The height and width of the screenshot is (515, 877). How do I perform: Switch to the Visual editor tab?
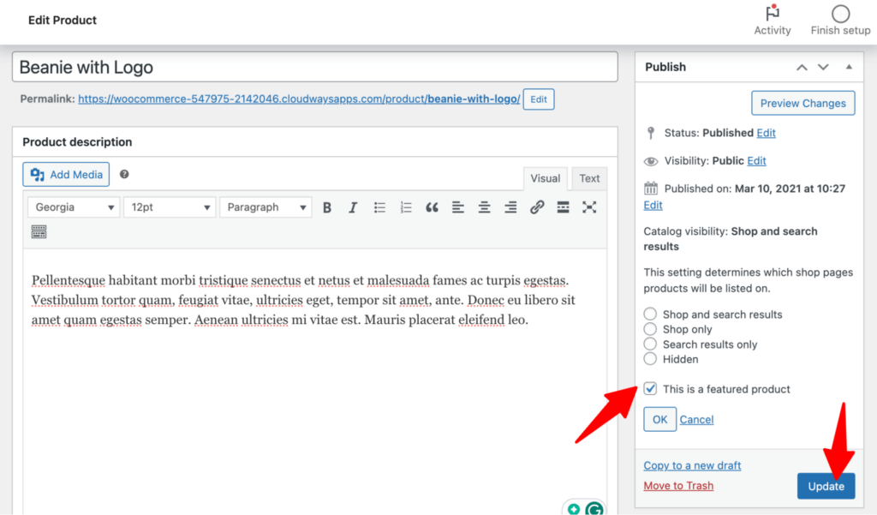[545, 178]
